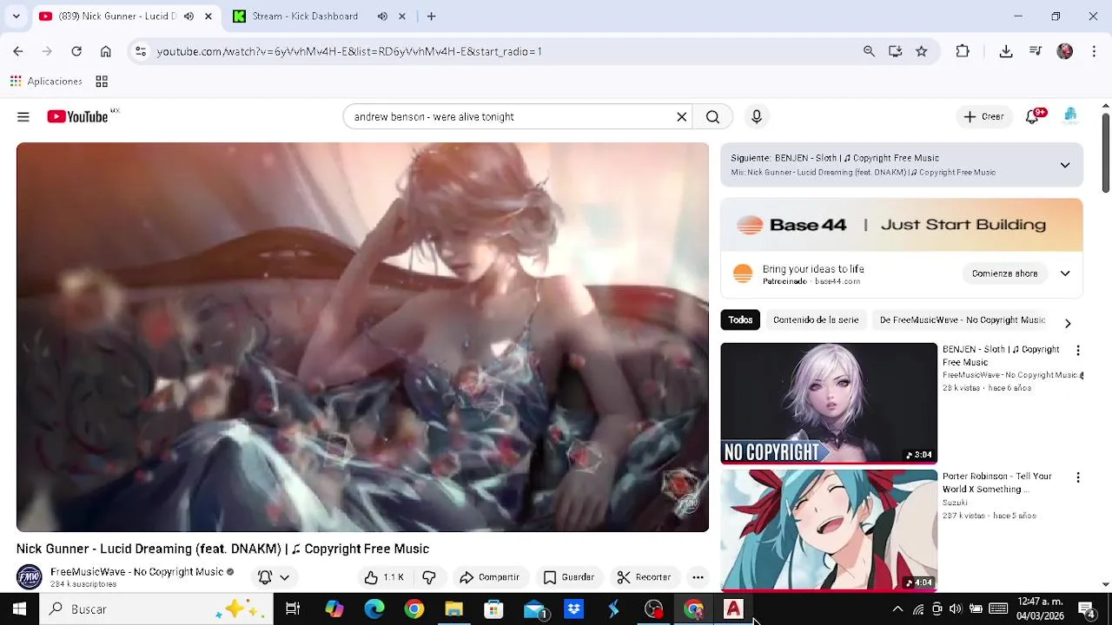The height and width of the screenshot is (625, 1112).
Task: Clear the search box text
Action: 682,116
